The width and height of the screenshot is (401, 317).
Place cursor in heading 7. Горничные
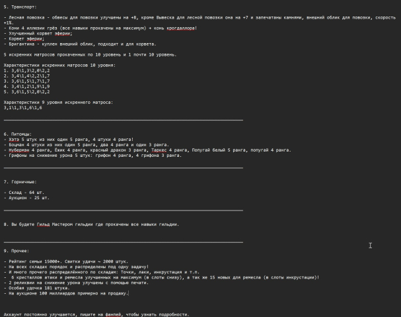click(x=20, y=182)
